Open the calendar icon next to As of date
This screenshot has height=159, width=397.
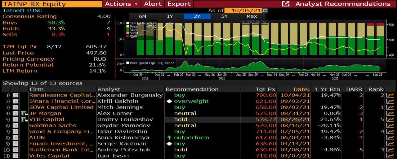pyautogui.click(x=265, y=11)
